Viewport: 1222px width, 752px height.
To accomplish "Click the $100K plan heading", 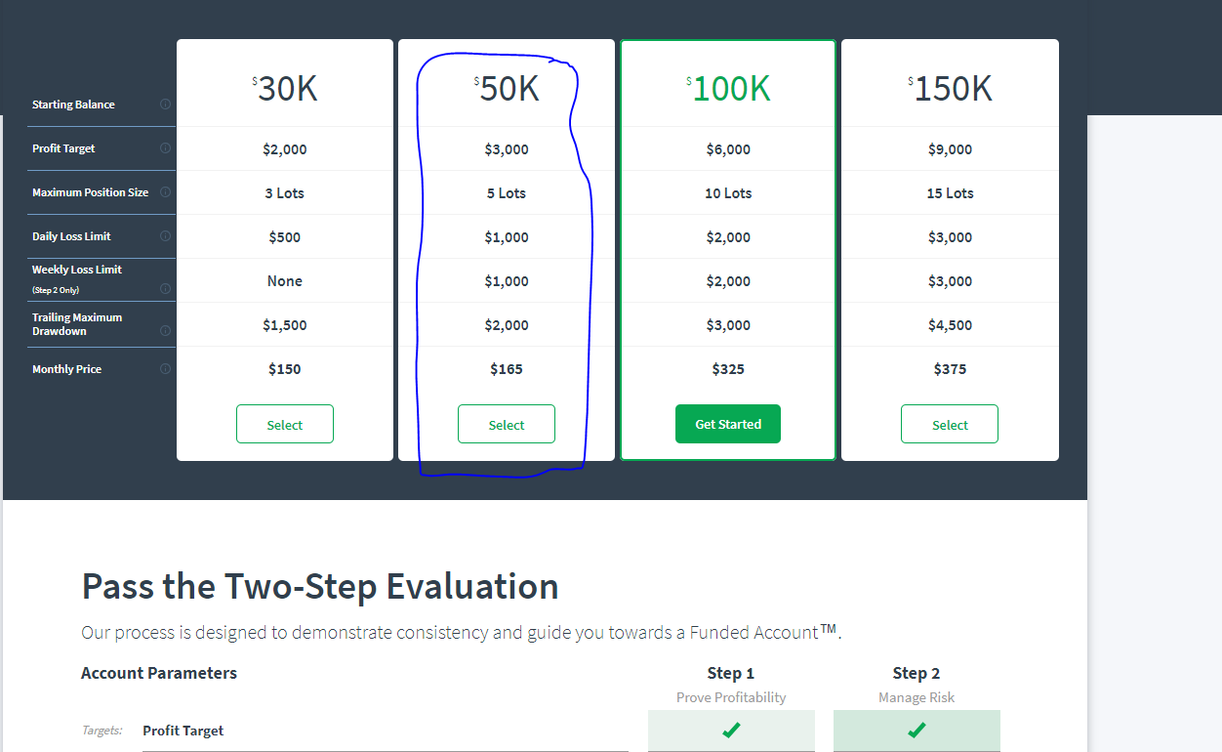I will coord(728,88).
